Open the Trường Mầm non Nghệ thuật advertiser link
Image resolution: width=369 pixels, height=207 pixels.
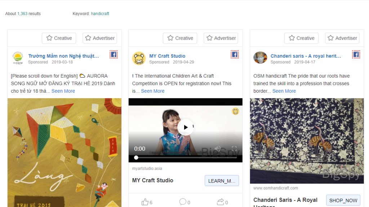coord(63,56)
